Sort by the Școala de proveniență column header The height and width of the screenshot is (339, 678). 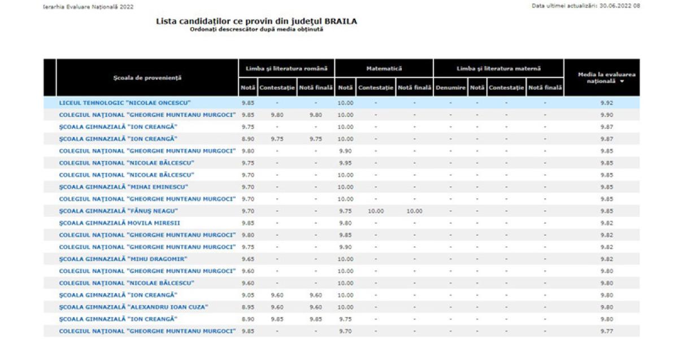pyautogui.click(x=146, y=77)
